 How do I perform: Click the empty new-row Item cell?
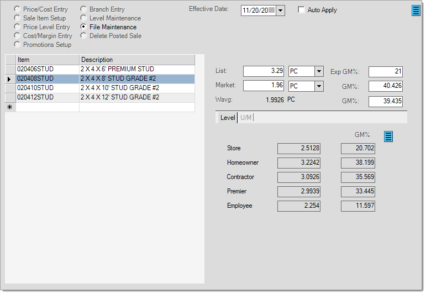coord(48,107)
